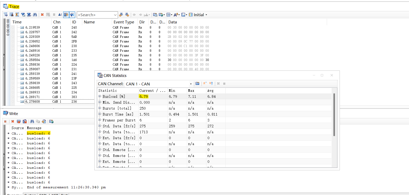Click the collapse-all icon in CAN Statistics toolbar
This screenshot has width=409, height=195.
(205, 84)
